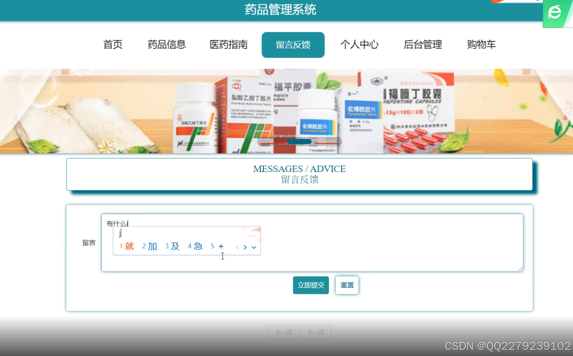This screenshot has width=573, height=356.
Task: Click the active carousel indicator dot
Action: coord(300,141)
